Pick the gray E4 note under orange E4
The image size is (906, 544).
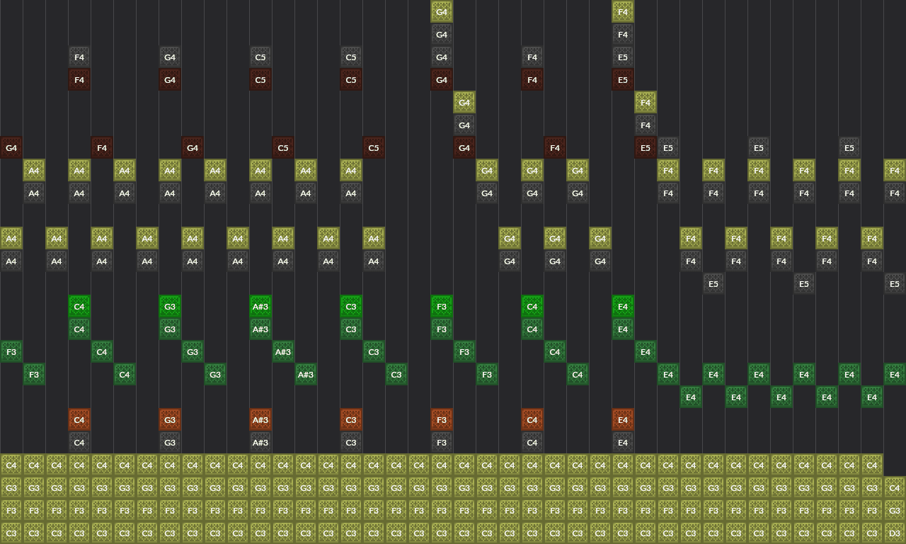point(623,443)
